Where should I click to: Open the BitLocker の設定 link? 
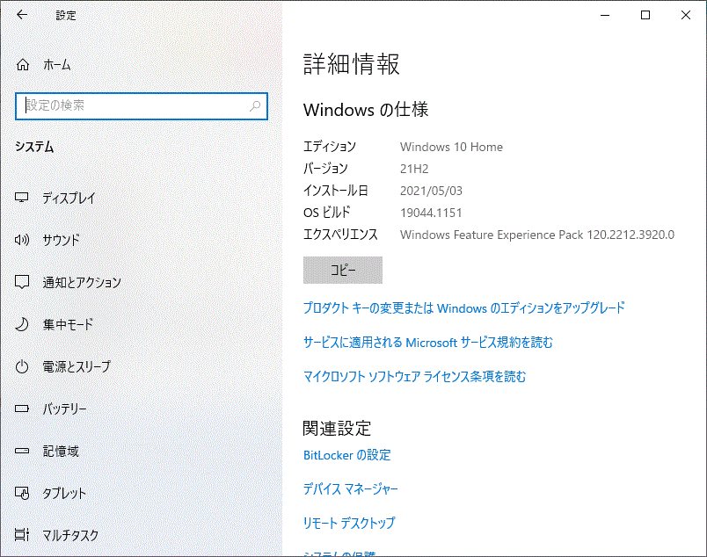(x=346, y=455)
